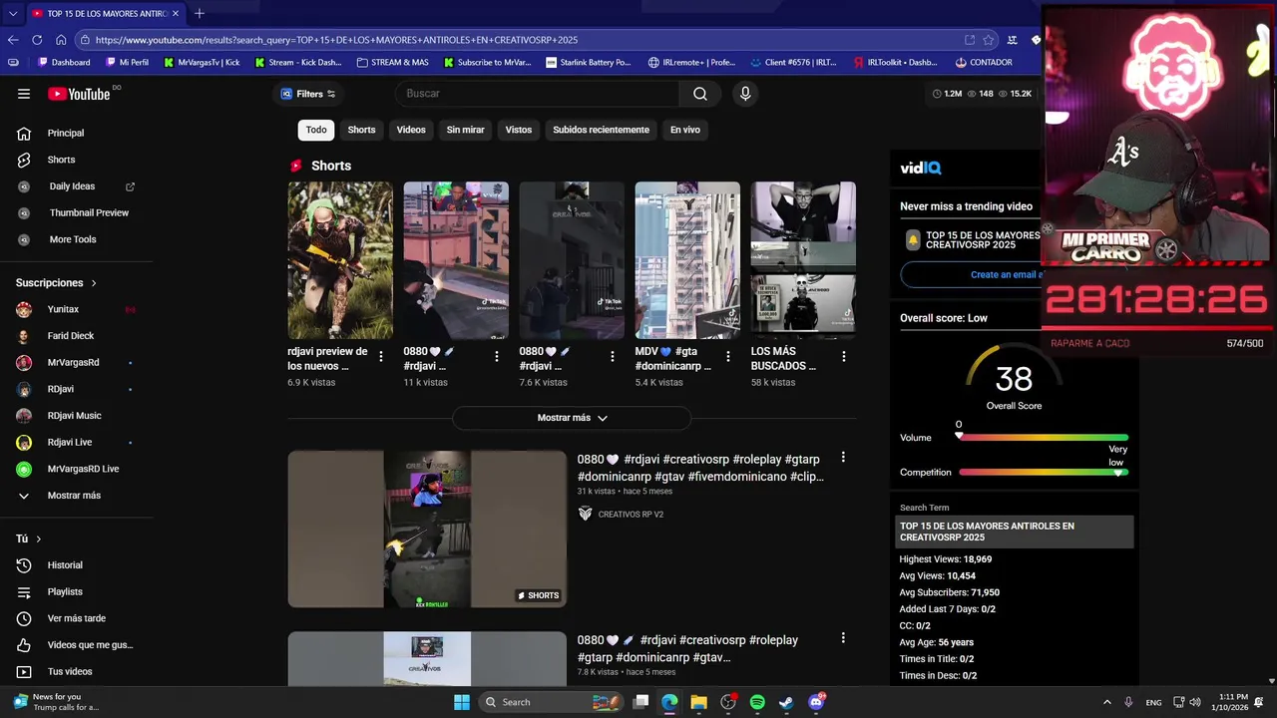
Task: Open File Explorer from the taskbar
Action: [x=698, y=702]
